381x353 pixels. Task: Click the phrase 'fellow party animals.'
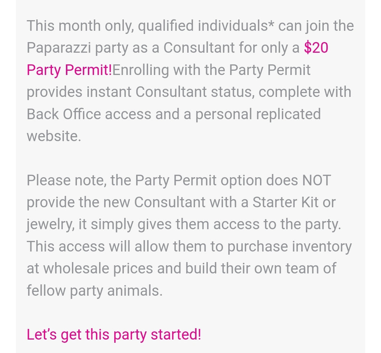[x=95, y=290]
